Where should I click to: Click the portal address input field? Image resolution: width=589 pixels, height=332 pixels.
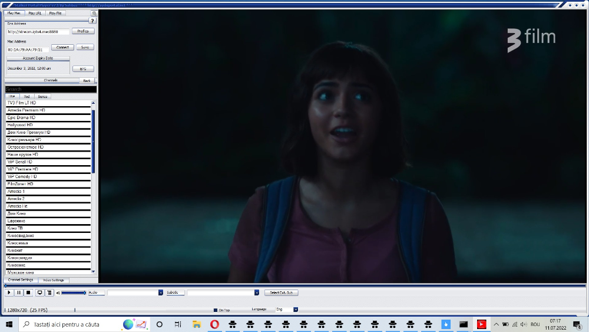pyautogui.click(x=38, y=32)
